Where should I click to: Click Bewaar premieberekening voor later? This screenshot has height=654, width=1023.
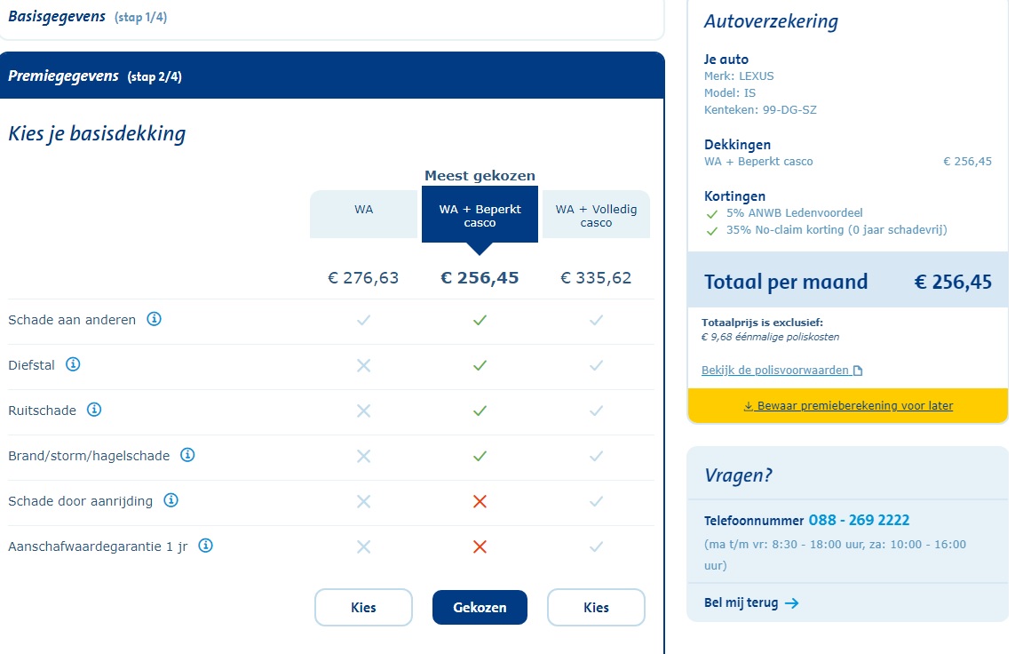(x=848, y=406)
